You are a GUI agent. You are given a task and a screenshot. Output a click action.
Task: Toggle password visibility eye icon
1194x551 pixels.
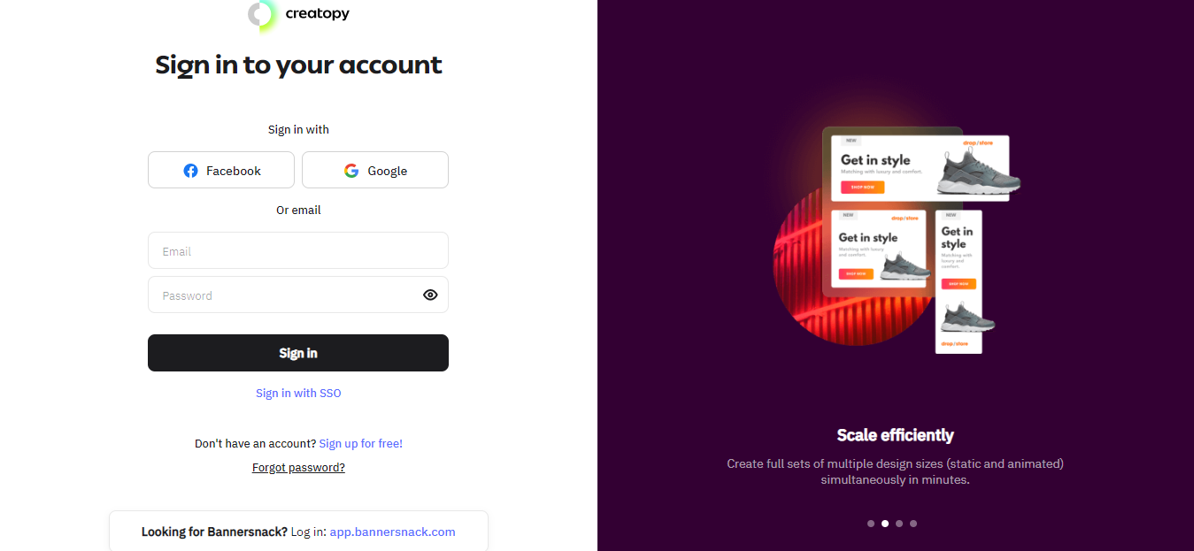pos(430,295)
